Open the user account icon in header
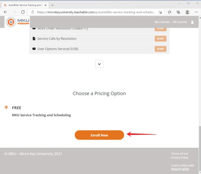 click(192, 22)
